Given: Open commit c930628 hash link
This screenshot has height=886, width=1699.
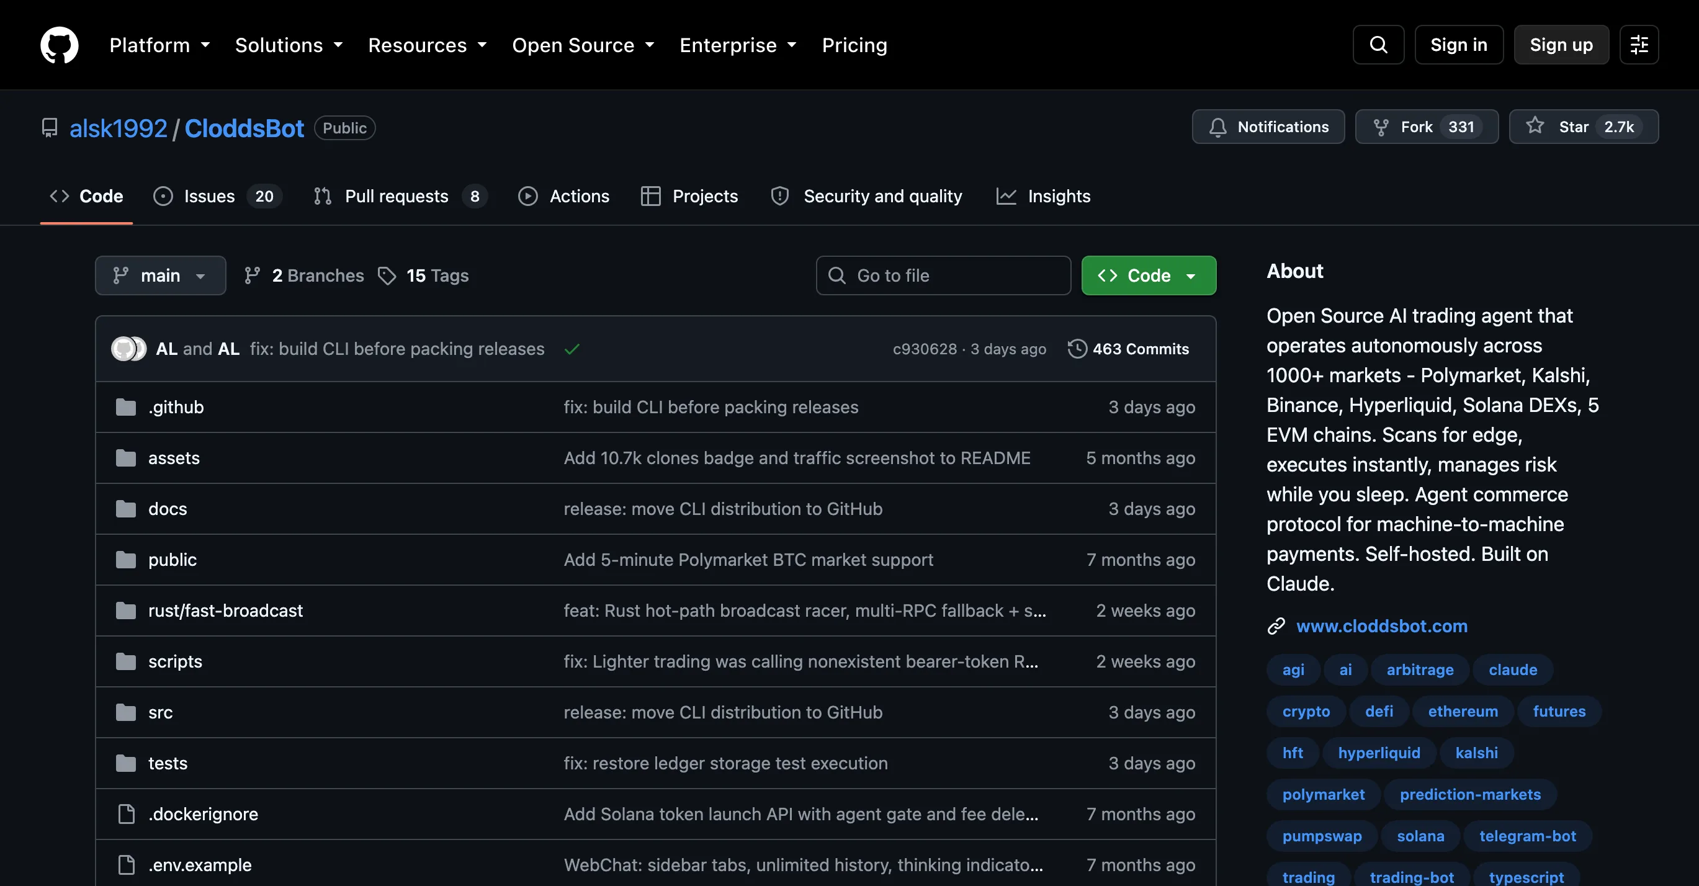Looking at the screenshot, I should click(x=924, y=349).
